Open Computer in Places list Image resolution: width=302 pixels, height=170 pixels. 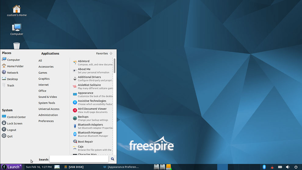(x=11, y=60)
